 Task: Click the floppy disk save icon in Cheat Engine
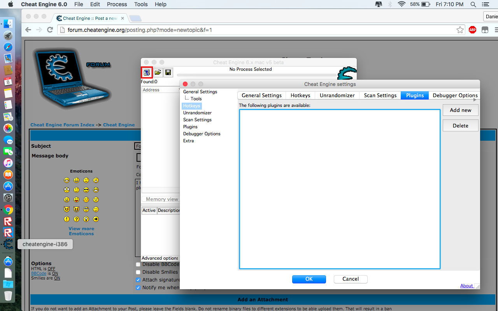click(x=168, y=72)
